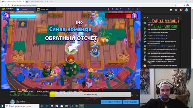Open File Explorer from the taskbar
Image resolution: width=193 pixels, height=108 pixels.
click(x=52, y=106)
